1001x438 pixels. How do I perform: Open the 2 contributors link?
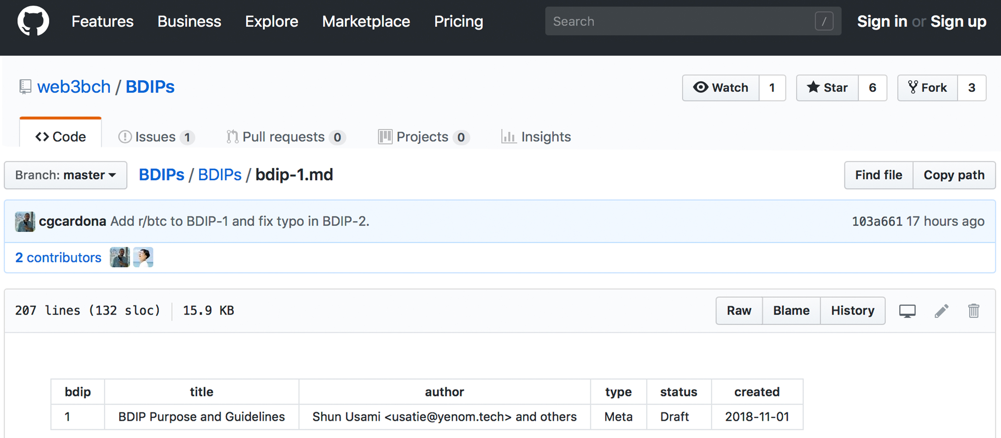pos(58,257)
